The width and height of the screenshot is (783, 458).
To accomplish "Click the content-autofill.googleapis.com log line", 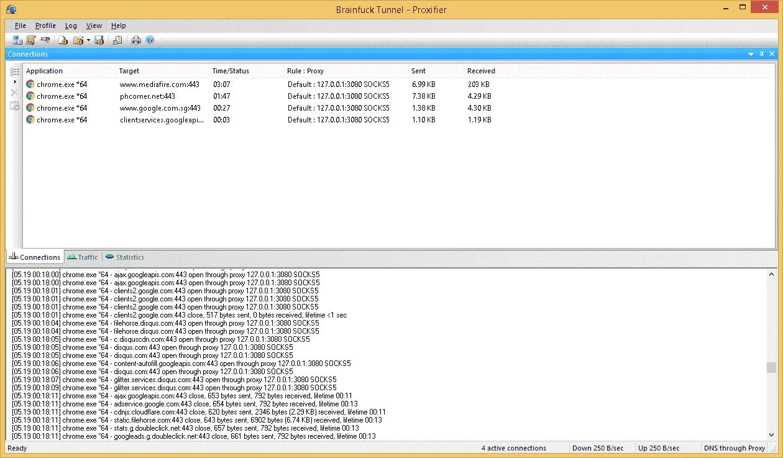I will click(181, 364).
